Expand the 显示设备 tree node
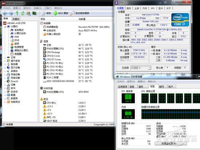 [x=5, y=68]
